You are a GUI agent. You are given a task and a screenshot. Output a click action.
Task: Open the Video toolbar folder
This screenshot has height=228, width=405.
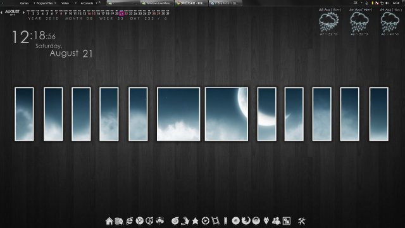pyautogui.click(x=65, y=3)
